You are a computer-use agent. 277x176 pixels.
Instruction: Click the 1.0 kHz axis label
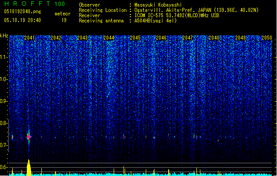pos(4,79)
